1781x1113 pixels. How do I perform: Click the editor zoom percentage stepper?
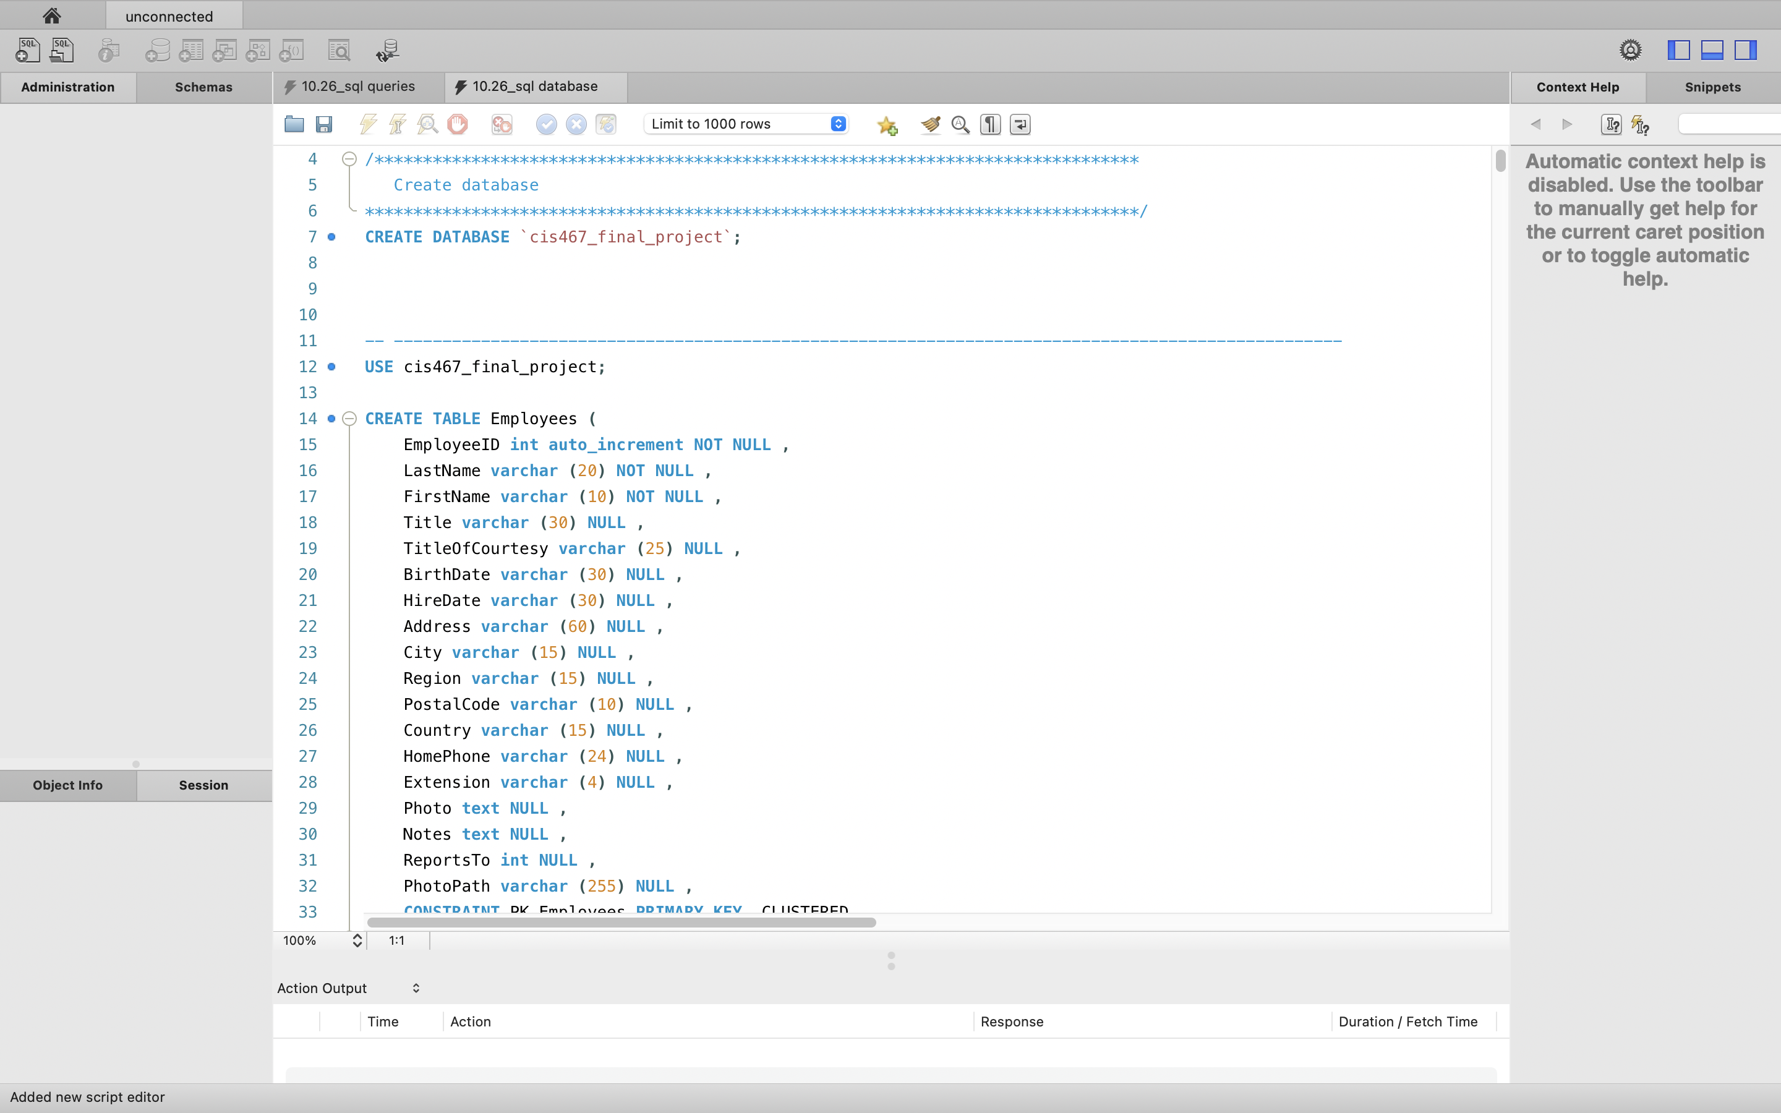pyautogui.click(x=357, y=940)
